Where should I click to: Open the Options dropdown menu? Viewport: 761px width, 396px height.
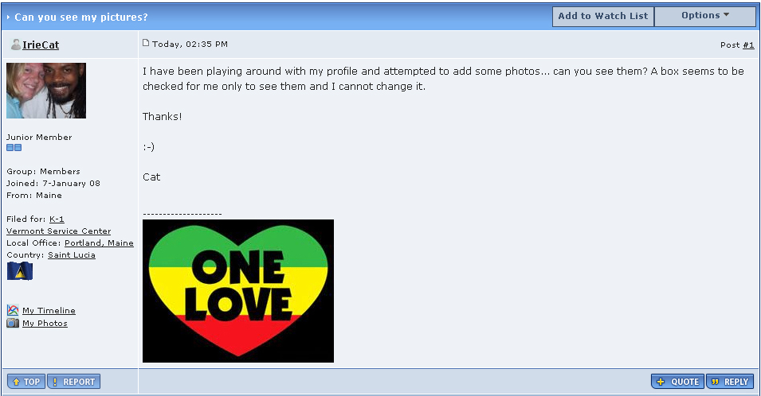pyautogui.click(x=704, y=16)
